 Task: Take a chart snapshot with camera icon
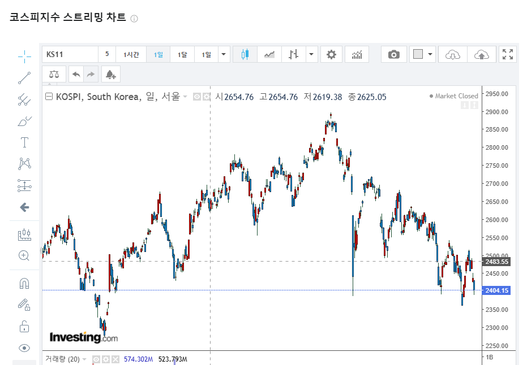click(x=393, y=54)
